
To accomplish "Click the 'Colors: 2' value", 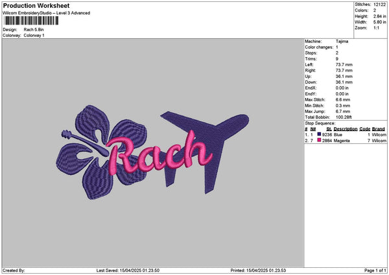I will [x=375, y=10].
